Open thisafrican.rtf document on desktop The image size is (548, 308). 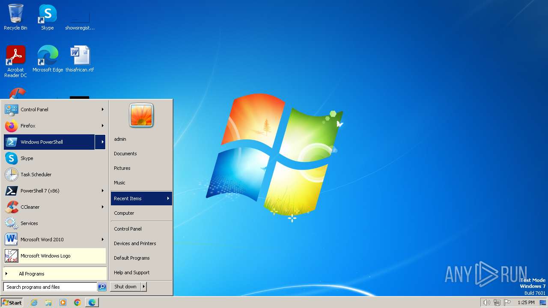click(80, 59)
